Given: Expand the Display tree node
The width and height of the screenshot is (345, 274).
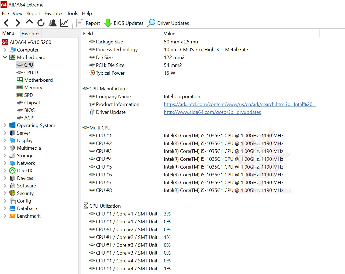Looking at the screenshot, I should (x=5, y=140).
